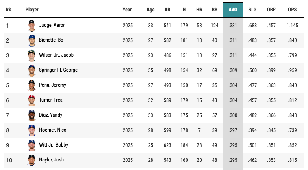Click Aaron Judge's headshot photo
This screenshot has height=170, width=308.
coord(31,25)
